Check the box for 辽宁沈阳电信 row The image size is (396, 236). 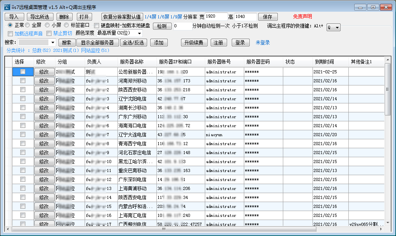(23, 98)
